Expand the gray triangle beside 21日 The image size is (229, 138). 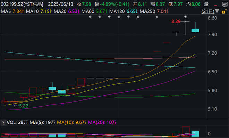217,11
